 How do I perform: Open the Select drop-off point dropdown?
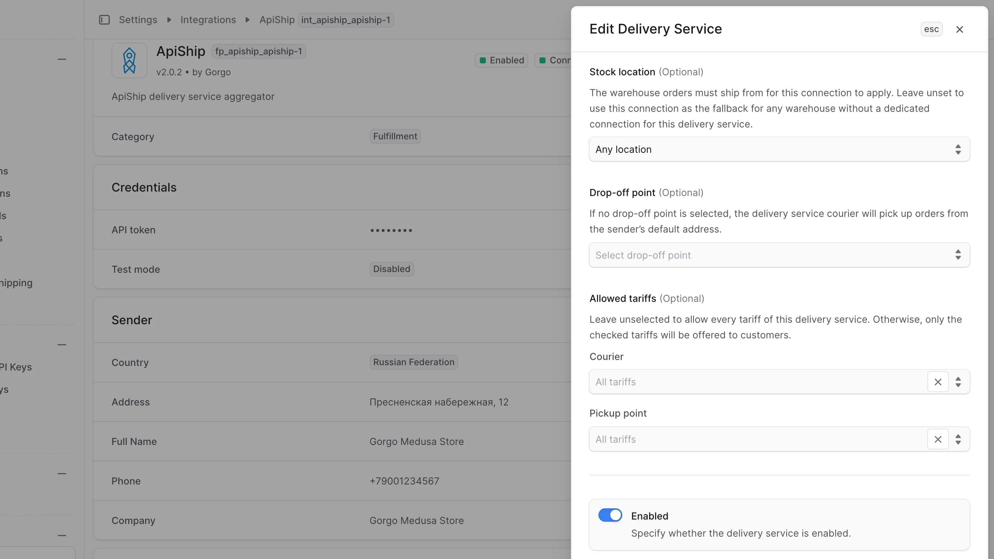tap(779, 255)
